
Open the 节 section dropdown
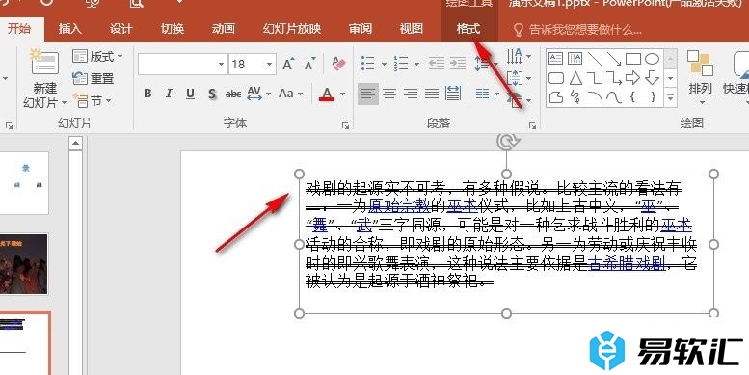(x=92, y=101)
